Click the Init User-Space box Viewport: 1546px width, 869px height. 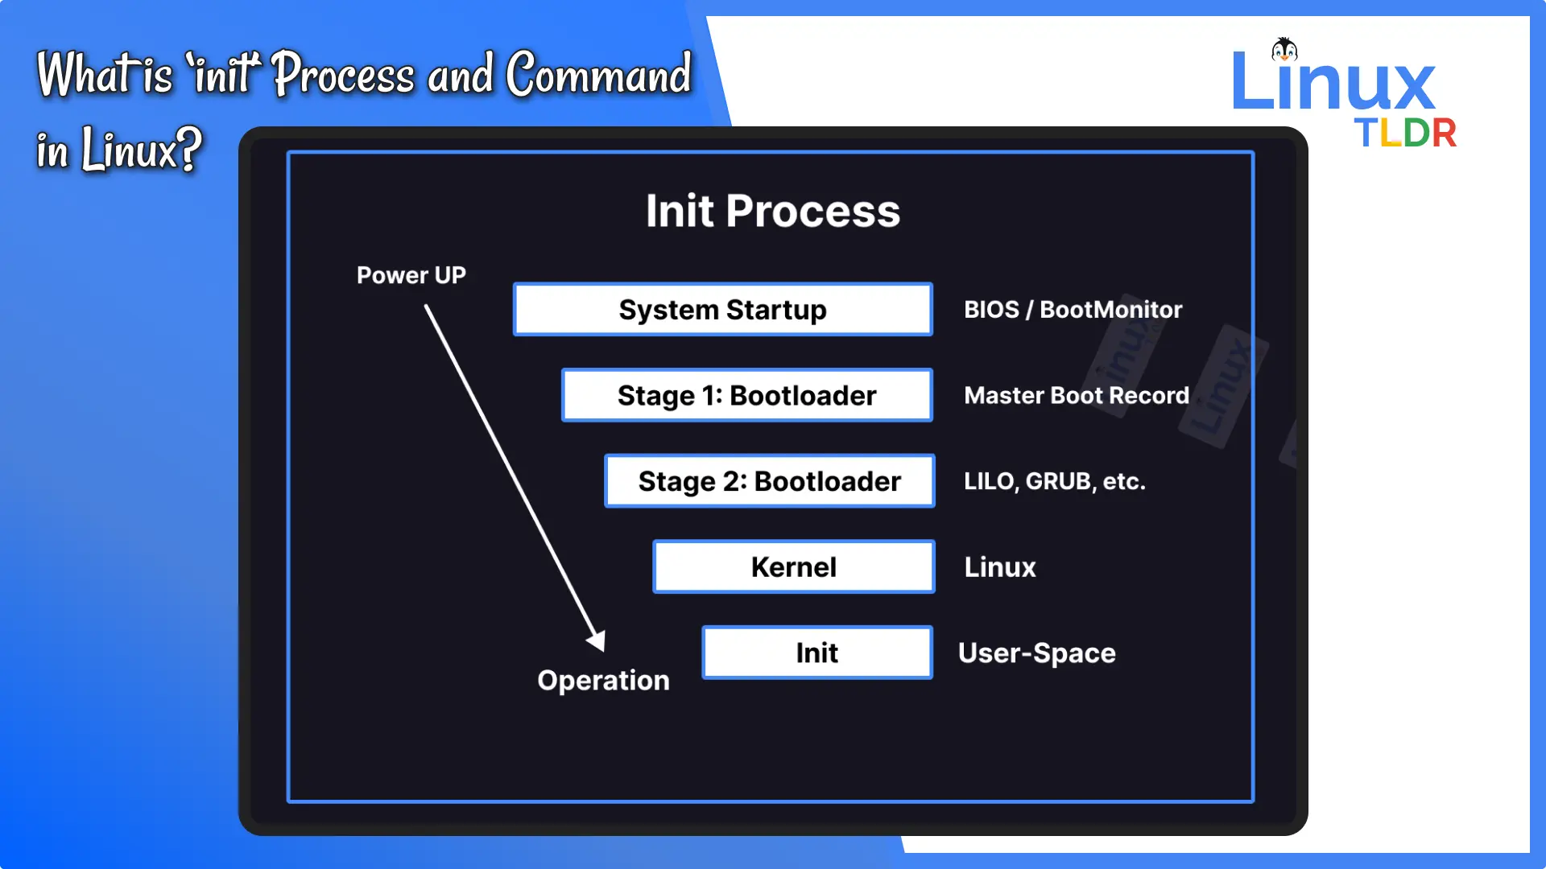click(817, 652)
